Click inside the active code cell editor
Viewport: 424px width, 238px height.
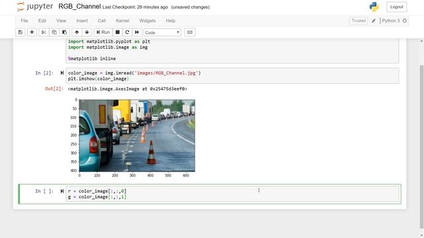233,194
